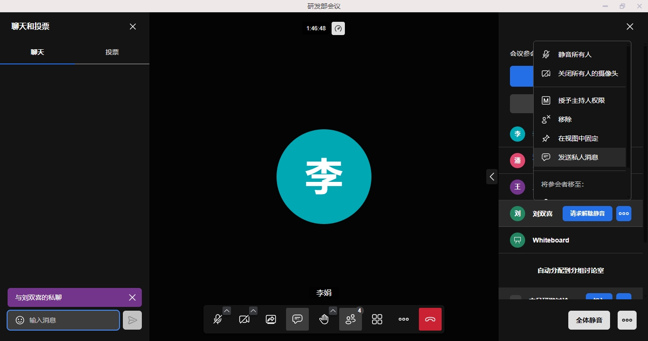Expand camera options arrow
This screenshot has height=341, width=648.
coord(253,311)
